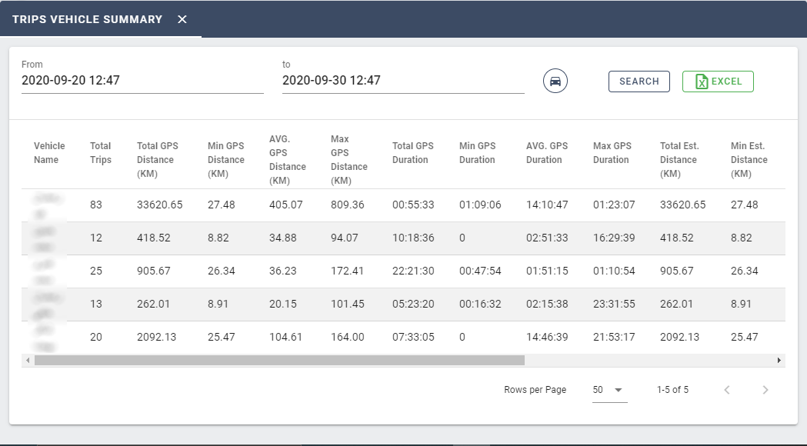Select the 905.67 Total GPS Distance cell
Image resolution: width=807 pixels, height=446 pixels.
coord(153,271)
